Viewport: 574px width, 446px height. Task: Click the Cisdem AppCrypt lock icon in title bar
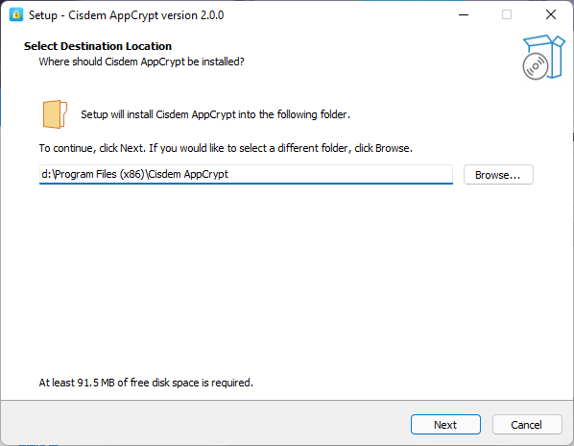click(16, 14)
